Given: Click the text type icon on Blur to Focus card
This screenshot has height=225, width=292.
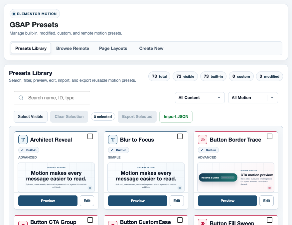Looking at the screenshot, I should click(x=113, y=140).
